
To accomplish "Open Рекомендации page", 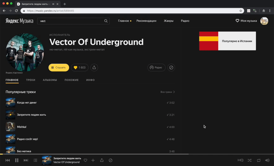I will coord(147,21).
